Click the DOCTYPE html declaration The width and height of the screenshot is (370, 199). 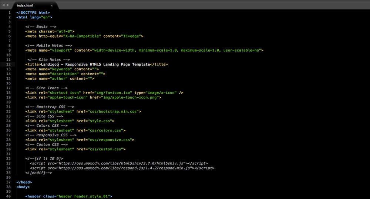pos(33,13)
